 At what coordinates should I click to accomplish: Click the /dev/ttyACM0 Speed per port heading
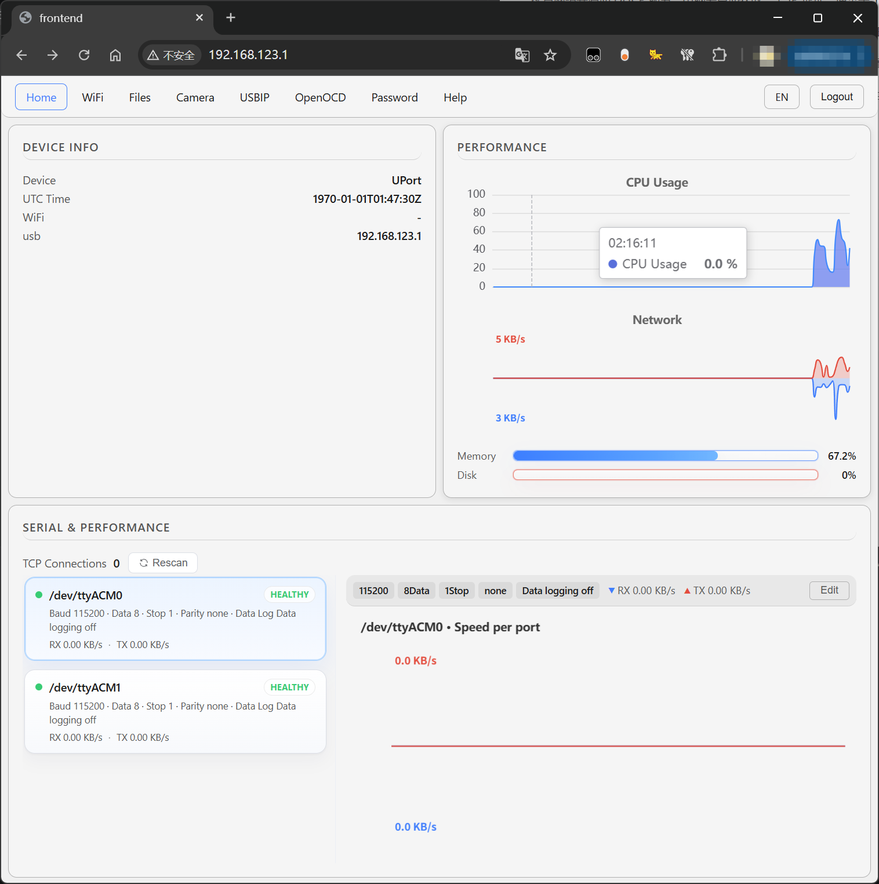tap(450, 627)
